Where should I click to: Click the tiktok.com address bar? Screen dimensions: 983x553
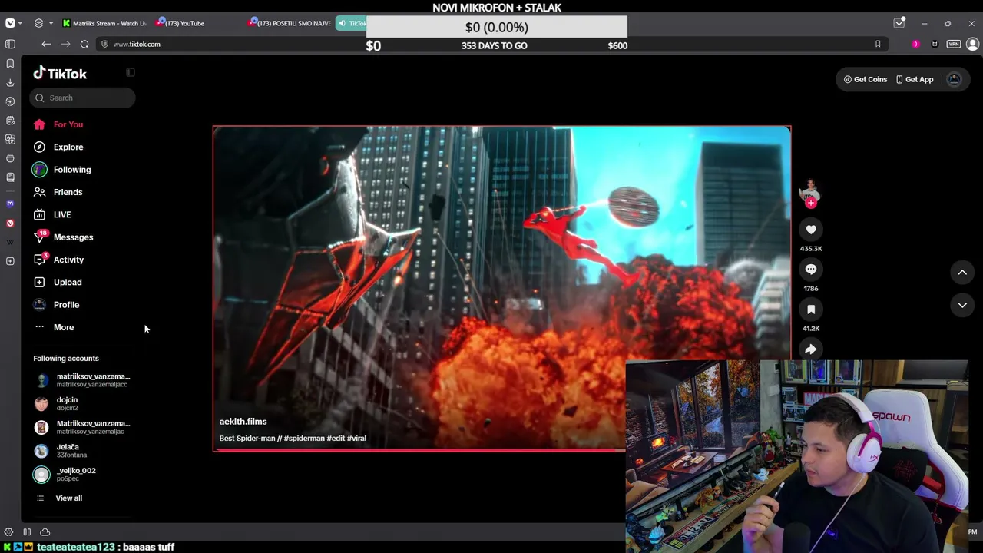491,45
